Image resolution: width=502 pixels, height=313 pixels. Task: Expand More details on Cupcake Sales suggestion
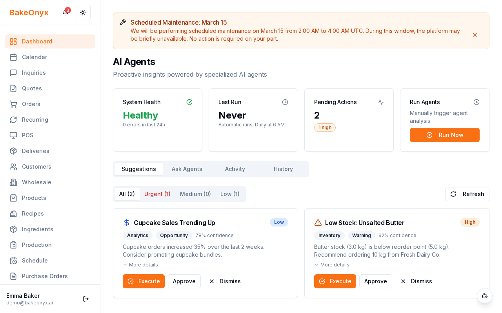coord(140,265)
